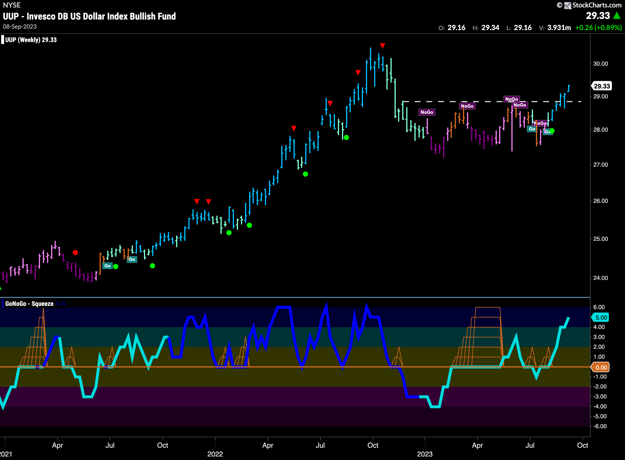
Task: Click the teal Go flag near July 2023
Action: 532,129
